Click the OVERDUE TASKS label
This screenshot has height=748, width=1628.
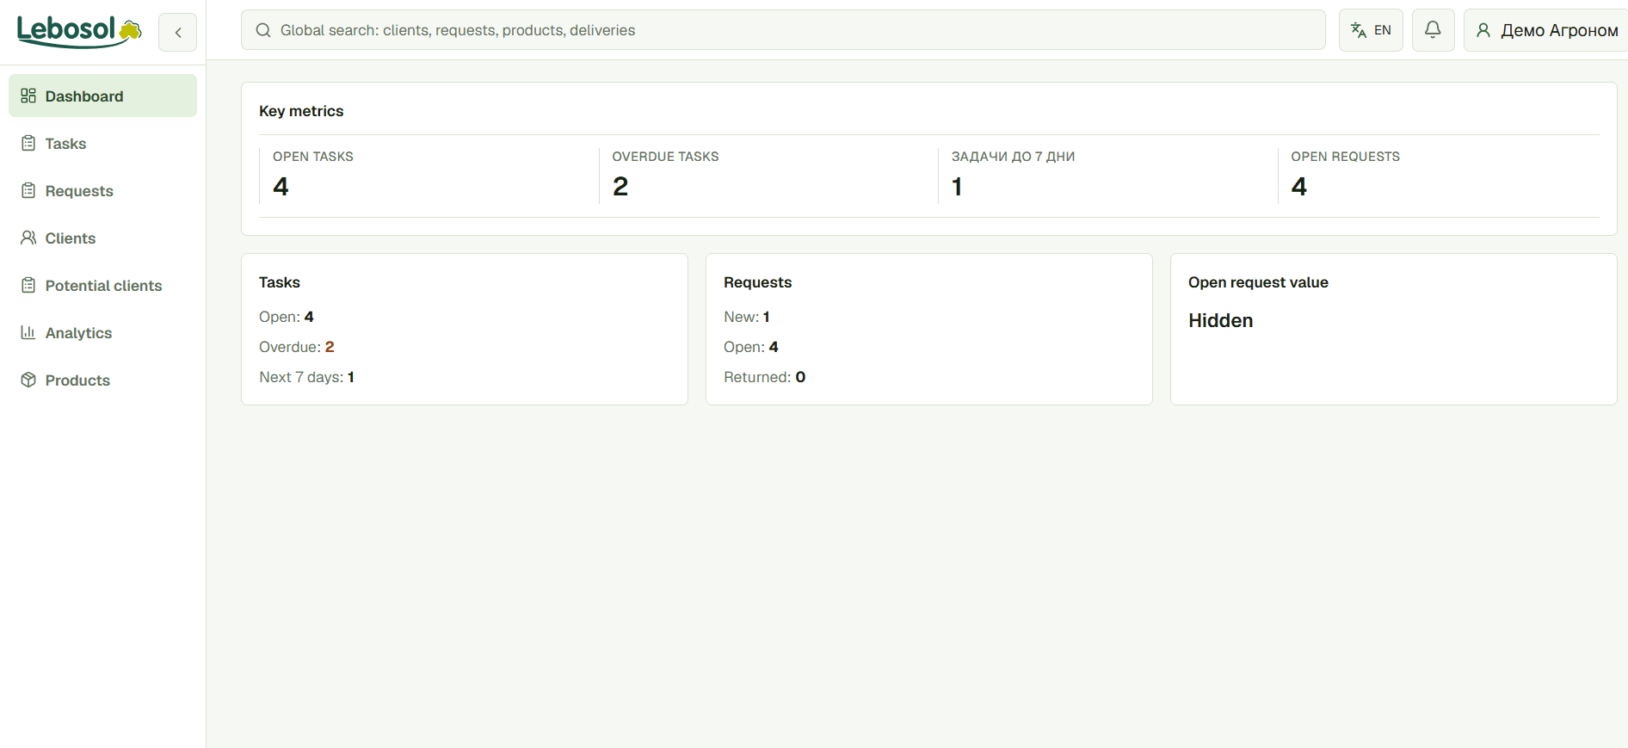tap(665, 157)
